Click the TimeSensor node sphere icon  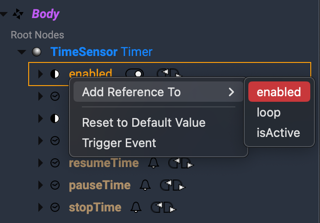(37, 52)
